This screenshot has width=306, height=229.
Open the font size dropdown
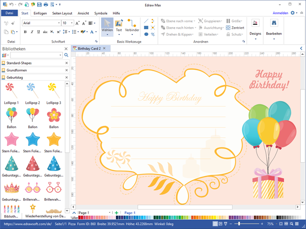[x=71, y=23]
